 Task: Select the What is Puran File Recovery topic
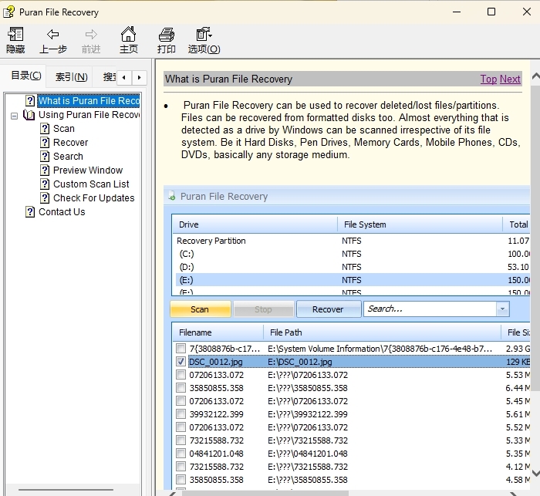click(x=89, y=100)
